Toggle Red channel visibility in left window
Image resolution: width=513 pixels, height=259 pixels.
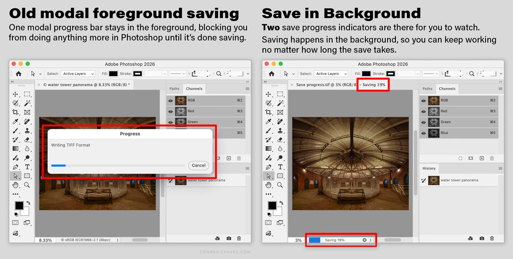(171, 111)
